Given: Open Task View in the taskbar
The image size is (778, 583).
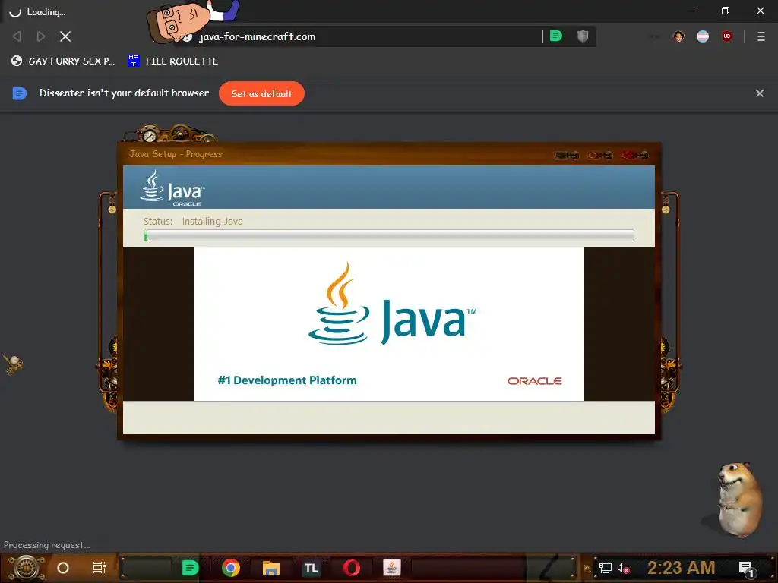Looking at the screenshot, I should click(x=100, y=568).
